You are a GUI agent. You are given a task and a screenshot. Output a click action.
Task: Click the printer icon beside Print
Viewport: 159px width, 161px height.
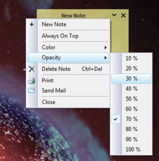(x=32, y=80)
